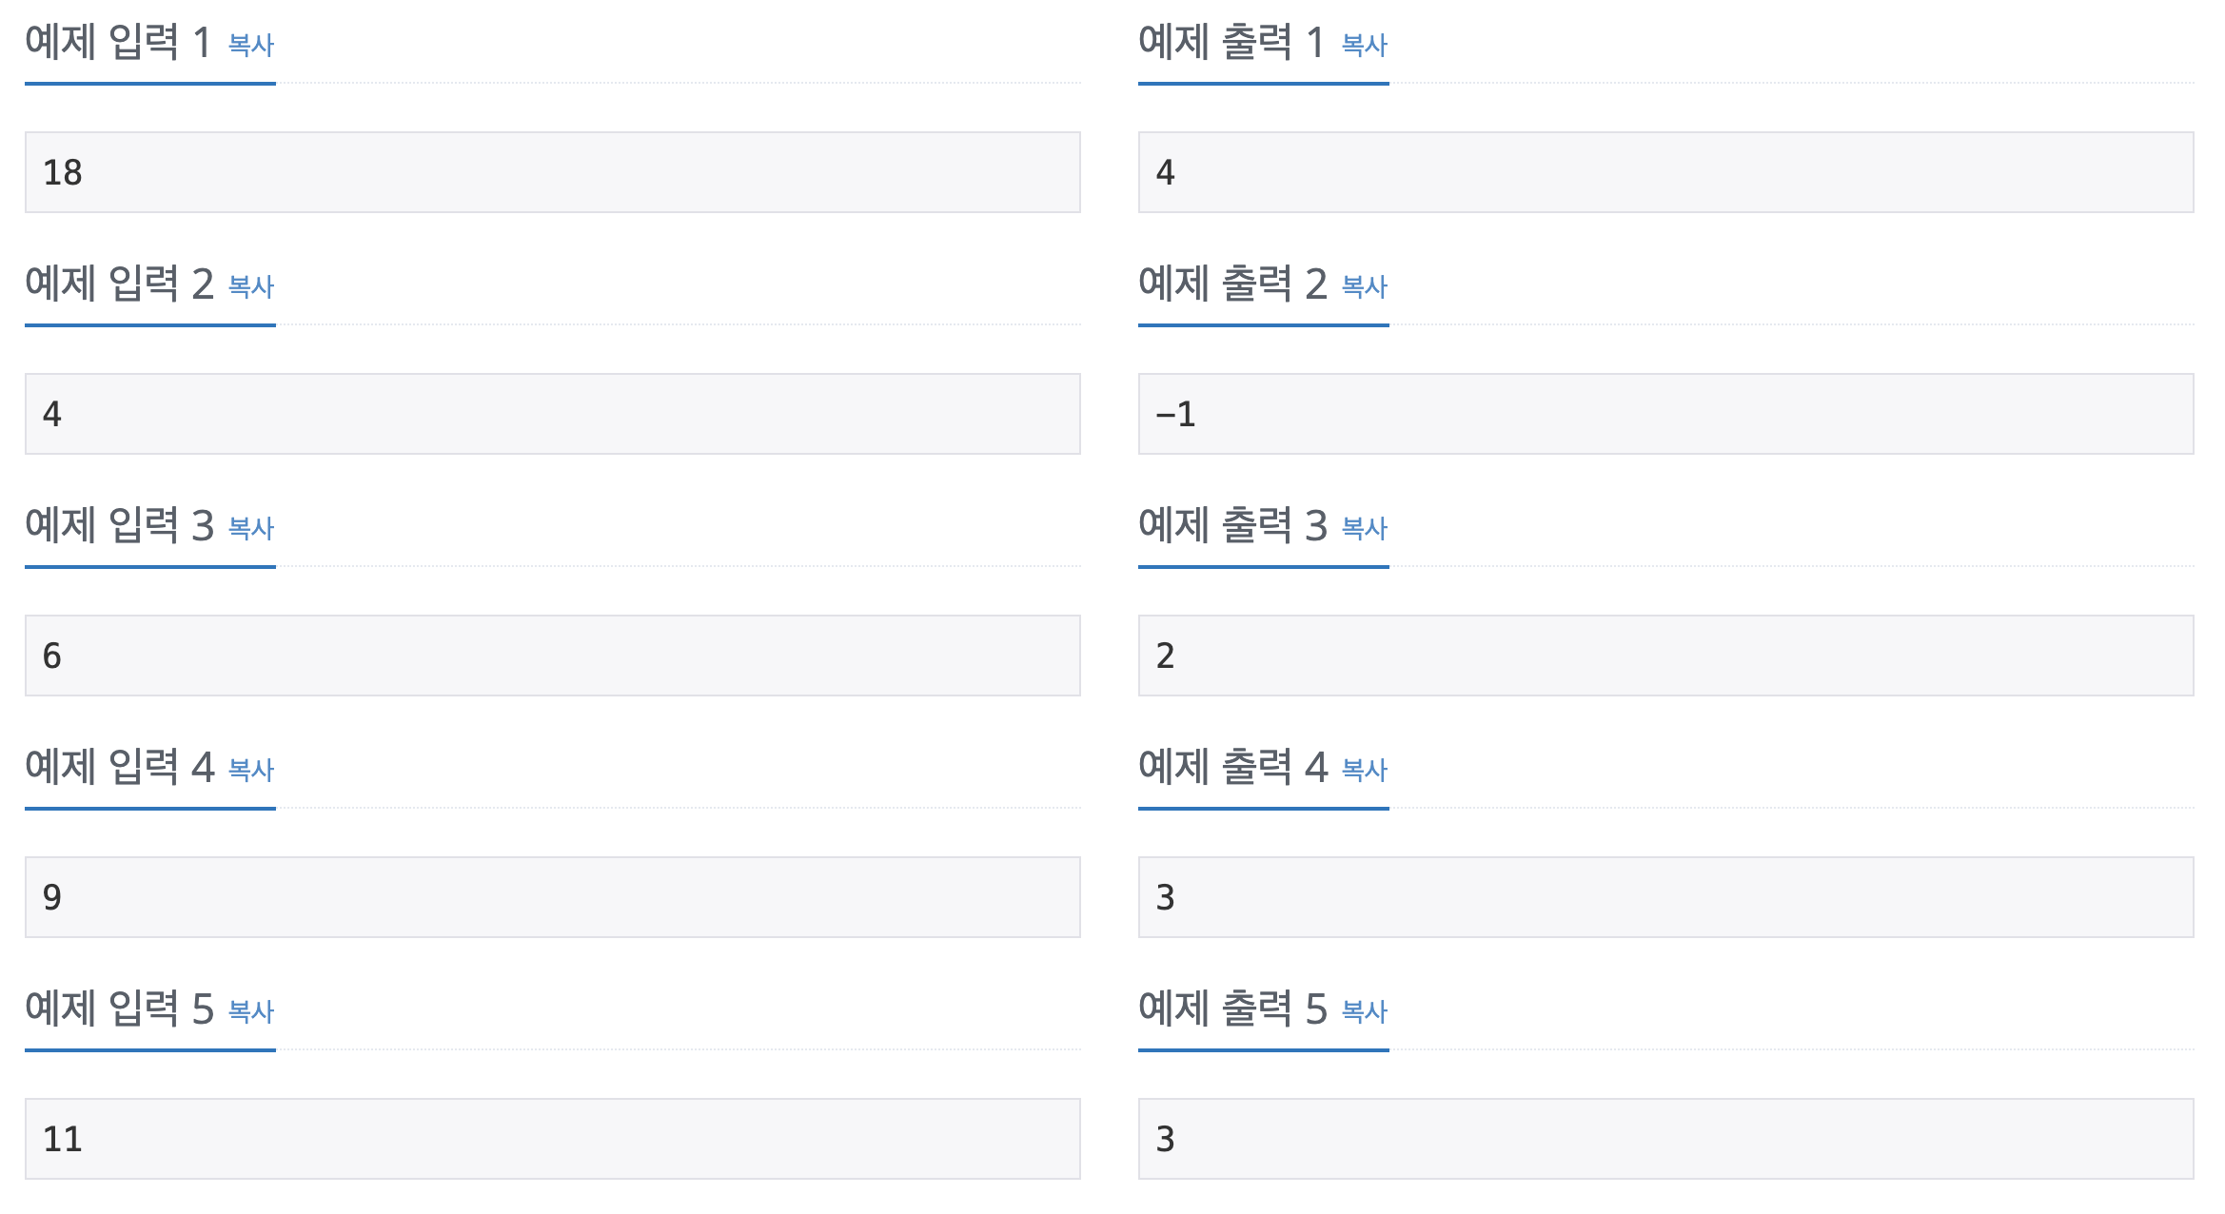The height and width of the screenshot is (1214, 2225).
Task: Select sample output 3 box showing 2
Action: tap(1665, 656)
